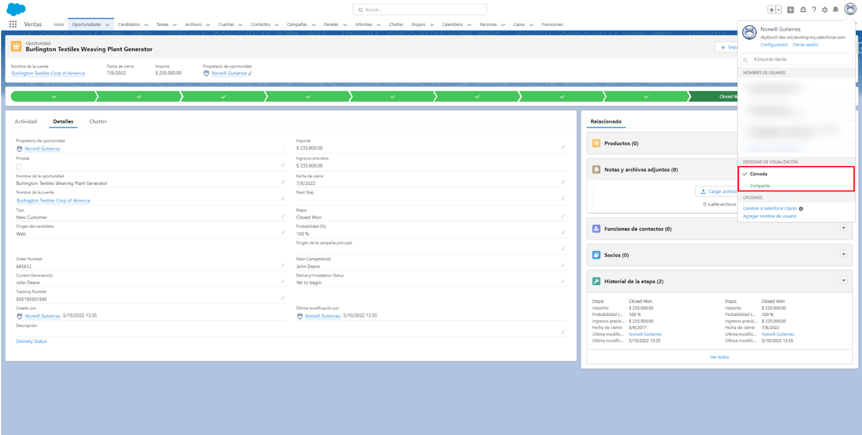862x435 pixels.
Task: Open the help question mark icon
Action: [814, 10]
